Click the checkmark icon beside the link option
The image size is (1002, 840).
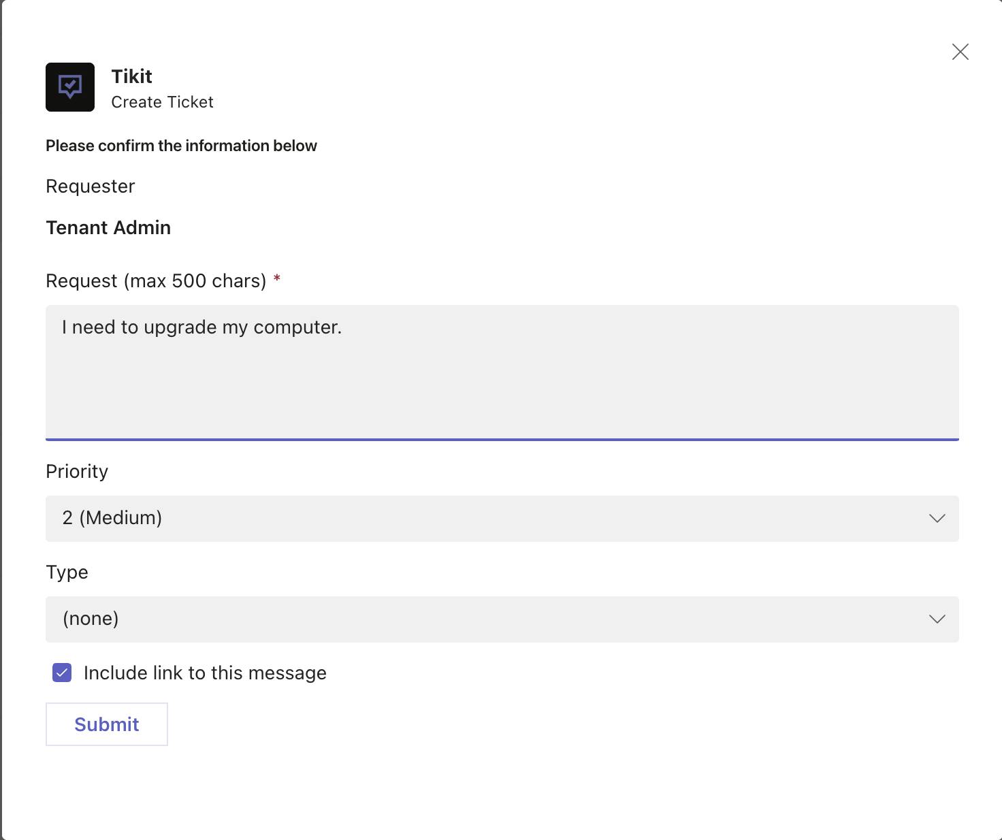(62, 673)
